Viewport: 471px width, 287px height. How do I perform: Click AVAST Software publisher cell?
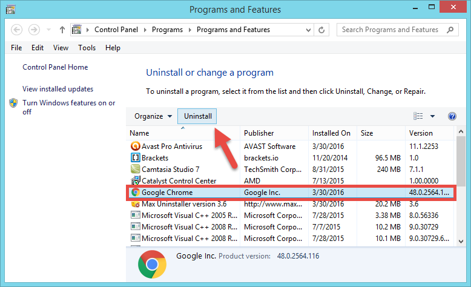click(270, 147)
